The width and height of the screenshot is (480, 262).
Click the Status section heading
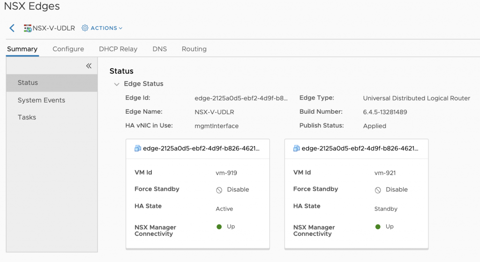121,71
